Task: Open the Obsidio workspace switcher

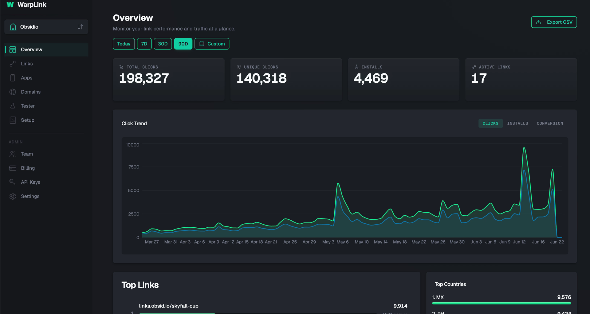Action: pyautogui.click(x=46, y=27)
